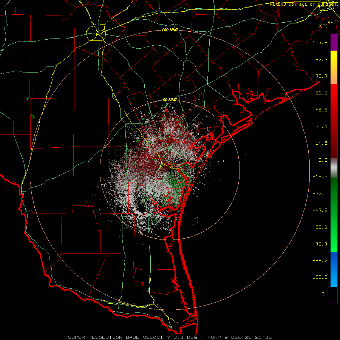The width and height of the screenshot is (340, 340).
Task: Click the NEXLAB-College of DuPage credit text
Action: tap(304, 4)
